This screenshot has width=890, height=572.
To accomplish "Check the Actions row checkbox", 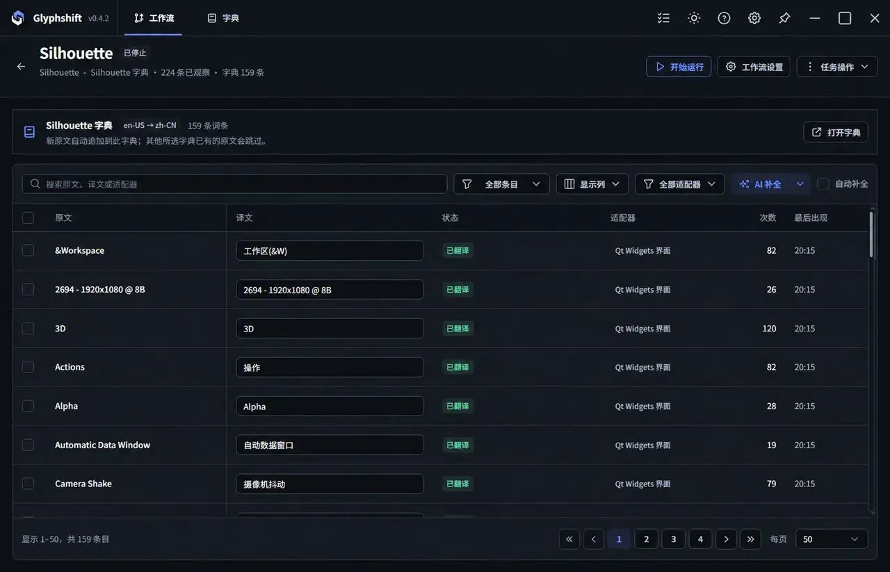I will click(28, 367).
